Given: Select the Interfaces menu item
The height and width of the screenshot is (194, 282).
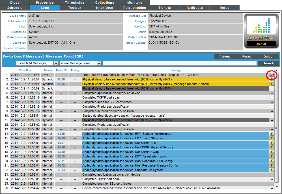Looking at the screenshot, I should coord(105,8).
